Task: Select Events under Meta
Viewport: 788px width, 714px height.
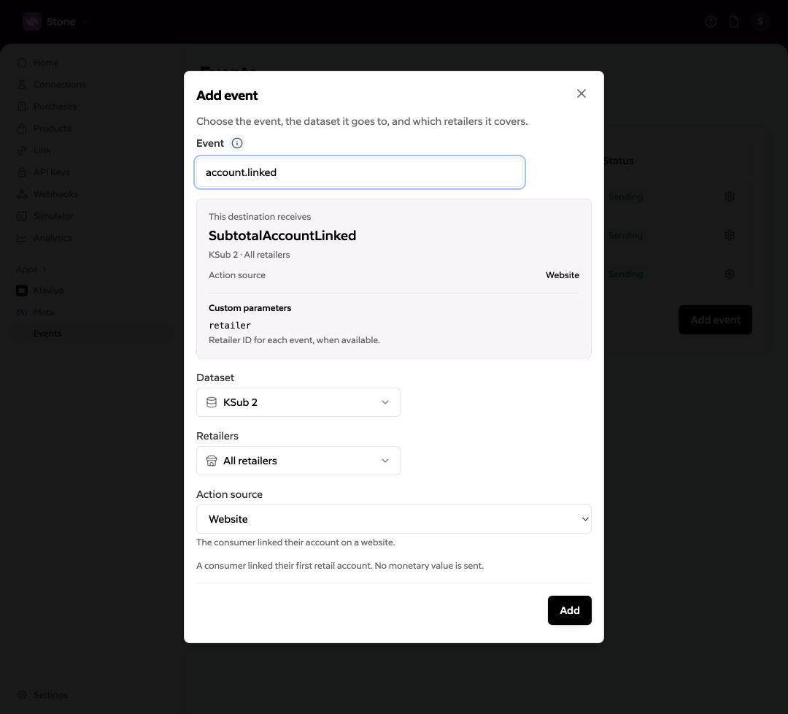Action: pyautogui.click(x=47, y=334)
